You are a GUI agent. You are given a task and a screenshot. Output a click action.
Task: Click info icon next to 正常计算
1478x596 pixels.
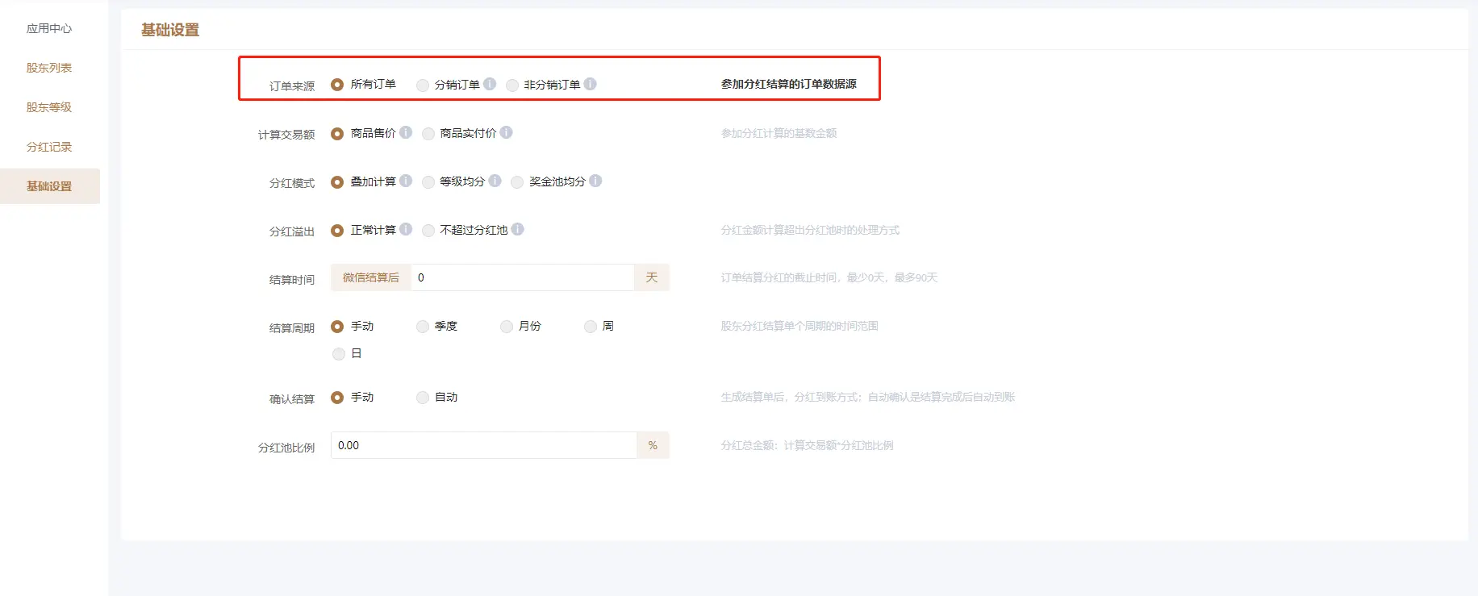[x=406, y=229]
